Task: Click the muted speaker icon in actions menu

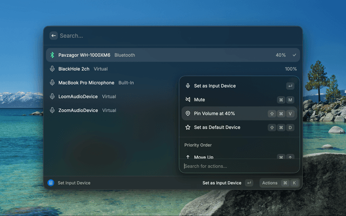Action: [x=188, y=100]
